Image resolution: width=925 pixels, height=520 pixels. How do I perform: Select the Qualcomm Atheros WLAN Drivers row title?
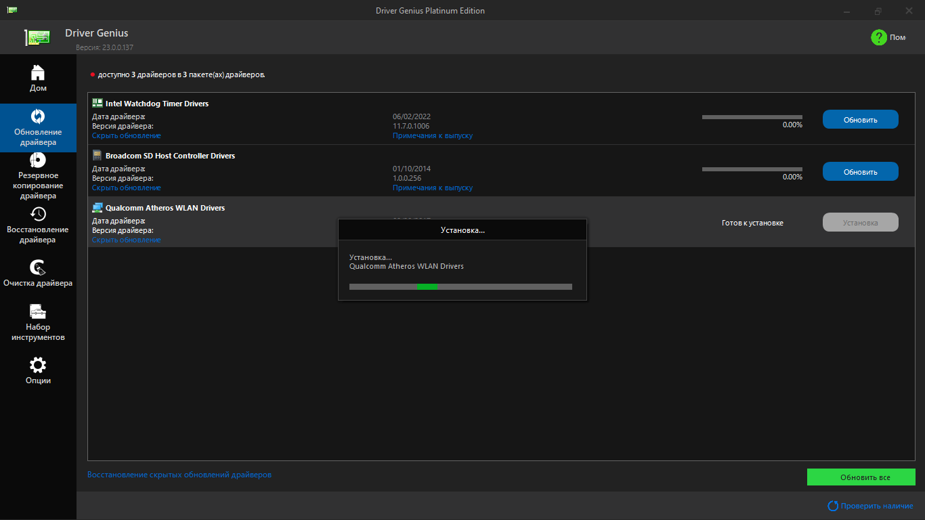[x=165, y=208]
